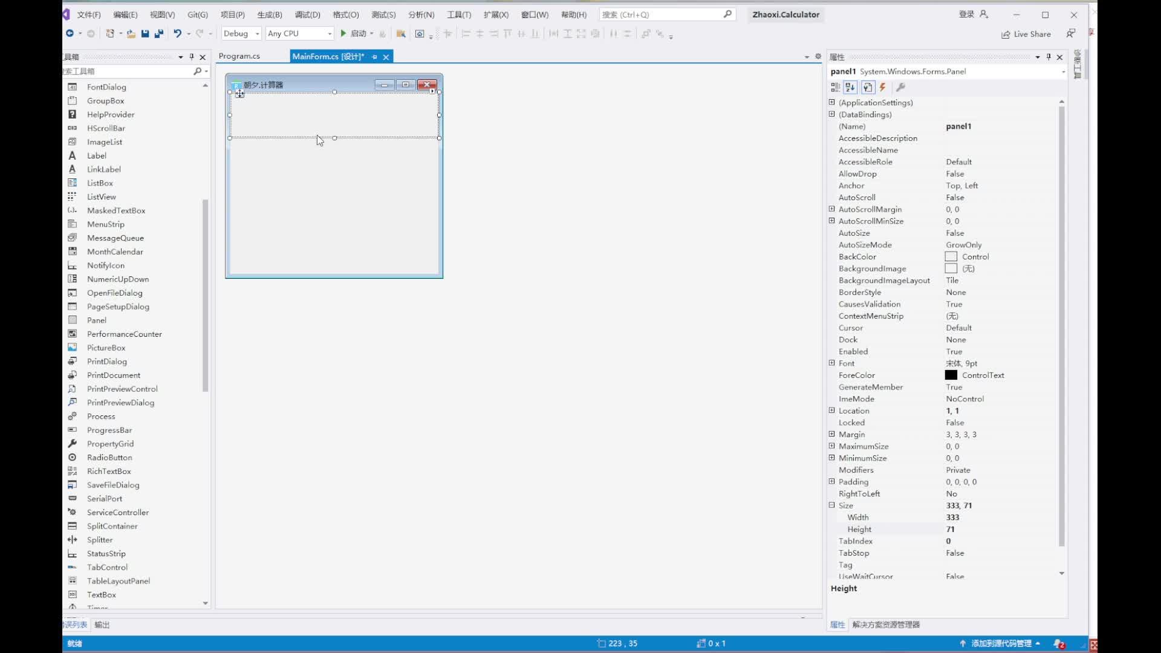Switch to categorized properties view icon
1161x653 pixels.
click(x=836, y=87)
